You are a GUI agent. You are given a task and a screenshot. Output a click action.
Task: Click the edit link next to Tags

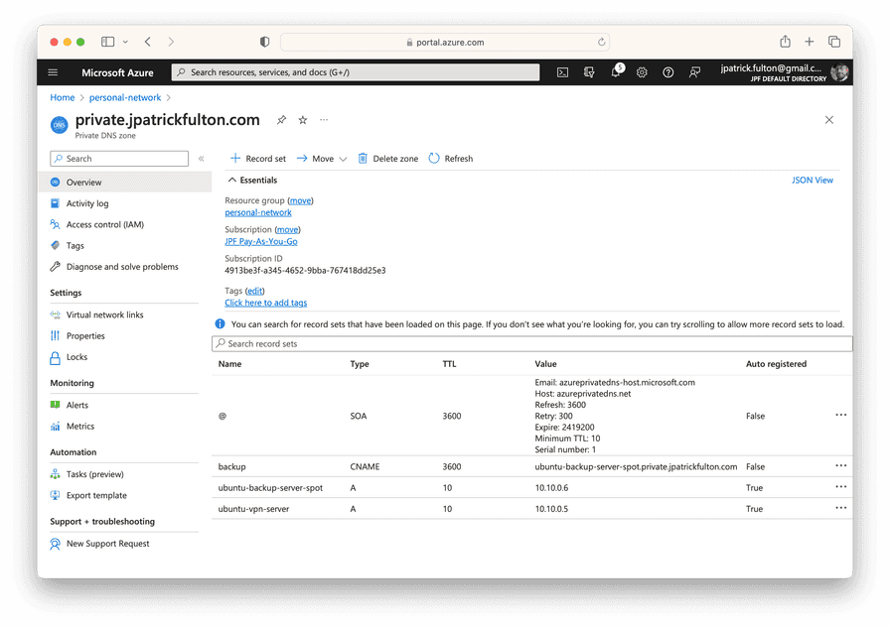255,291
